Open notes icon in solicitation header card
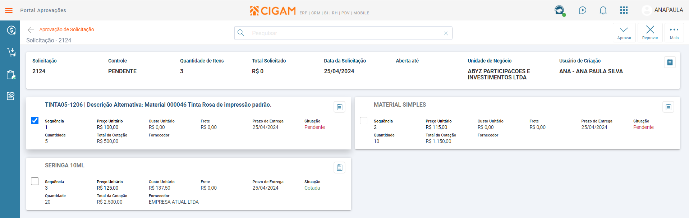Viewport: 689px width, 218px height. pyautogui.click(x=670, y=62)
